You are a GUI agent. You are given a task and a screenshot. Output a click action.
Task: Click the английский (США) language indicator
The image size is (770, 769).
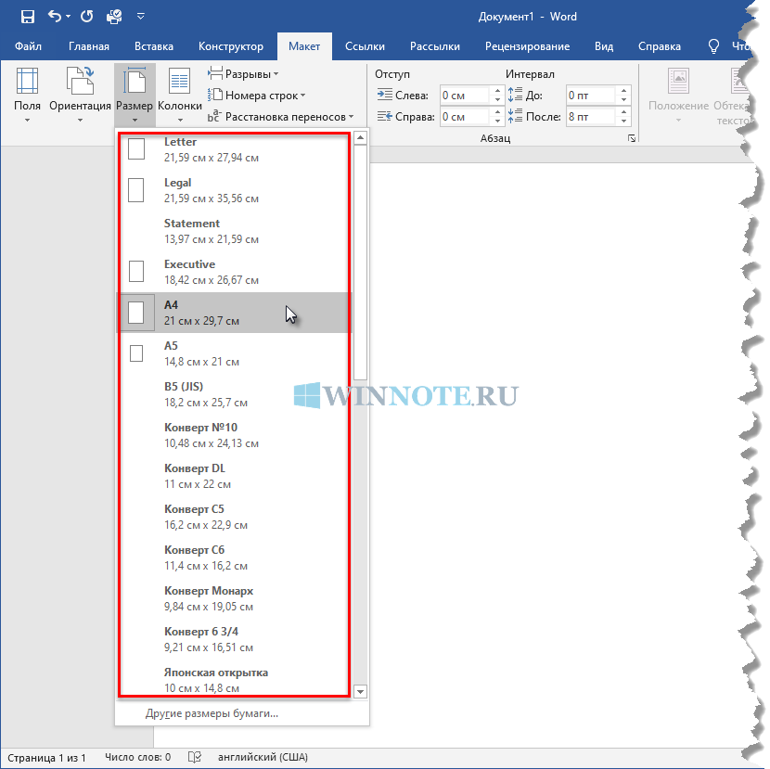click(x=263, y=757)
